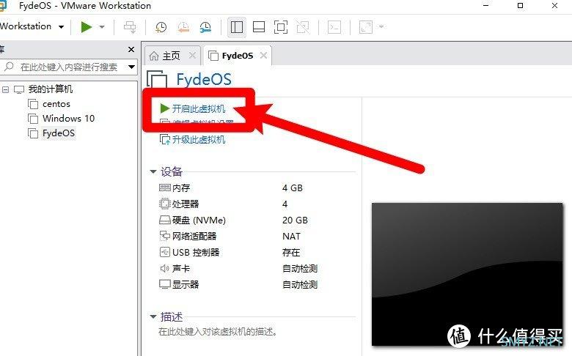This screenshot has height=356, width=572.
Task: Click the VM screen preview thumbnail
Action: 467,275
